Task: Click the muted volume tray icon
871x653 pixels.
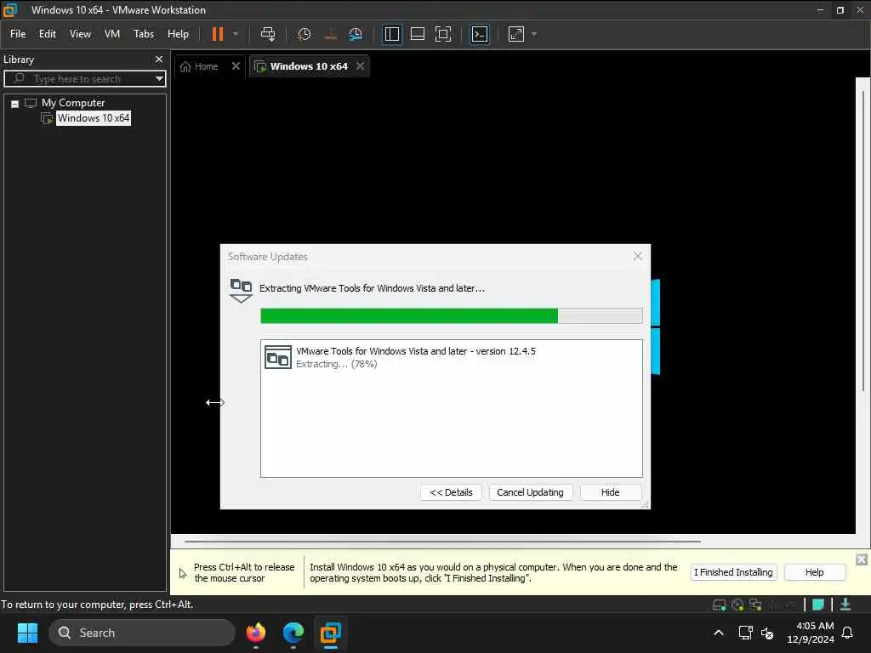Action: coord(767,633)
